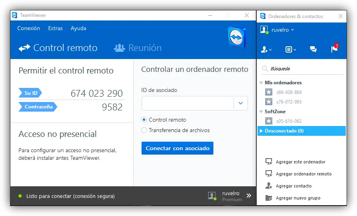Click the star icon beside s66-438-884
The width and height of the screenshot is (357, 216).
[x=269, y=92]
